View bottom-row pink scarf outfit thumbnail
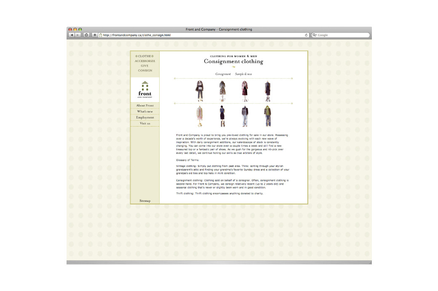The height and width of the screenshot is (291, 438). pyautogui.click(x=200, y=116)
